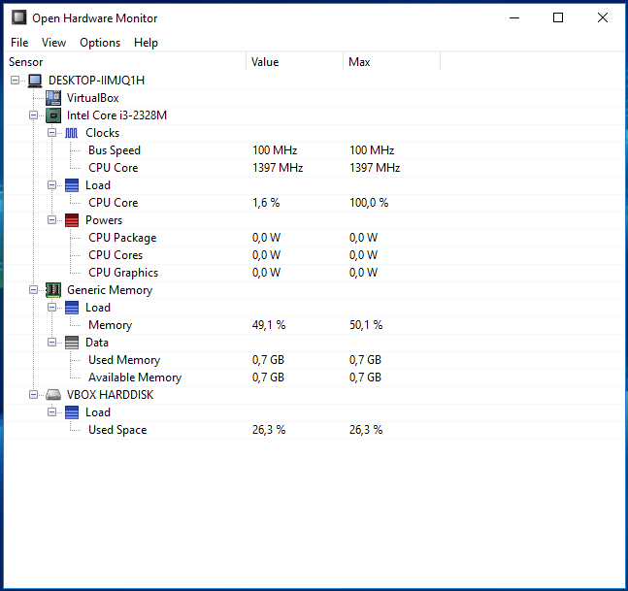Image resolution: width=628 pixels, height=591 pixels.
Task: Click the VirtualBox mainboard icon
Action: coord(53,98)
